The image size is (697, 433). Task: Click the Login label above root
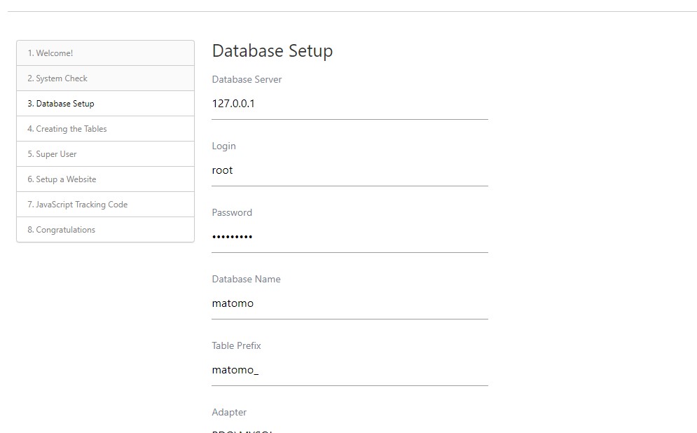224,146
